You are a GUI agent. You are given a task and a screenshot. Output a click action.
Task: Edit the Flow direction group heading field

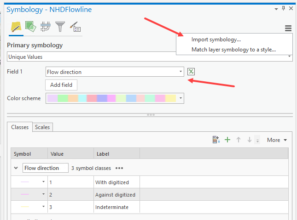click(x=46, y=168)
